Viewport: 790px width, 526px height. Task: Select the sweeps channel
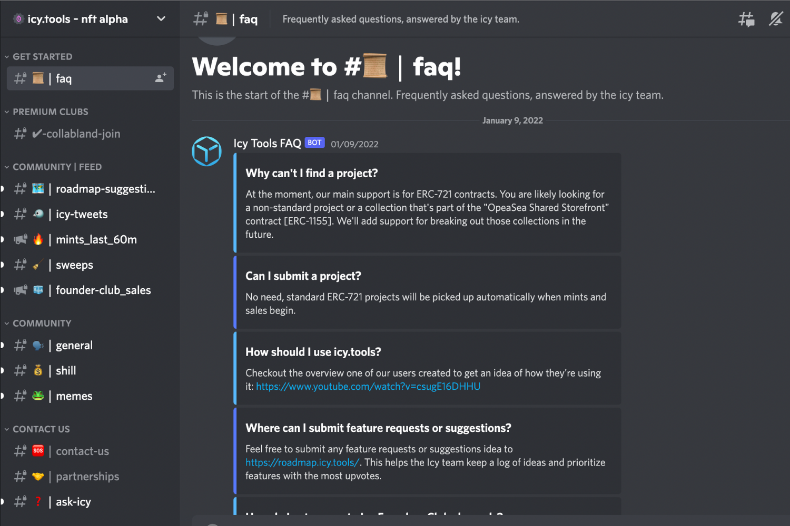[90, 265]
